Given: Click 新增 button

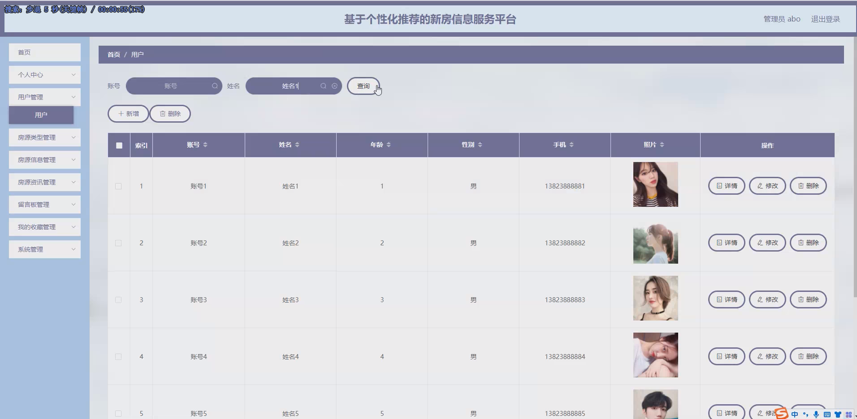Looking at the screenshot, I should [128, 114].
